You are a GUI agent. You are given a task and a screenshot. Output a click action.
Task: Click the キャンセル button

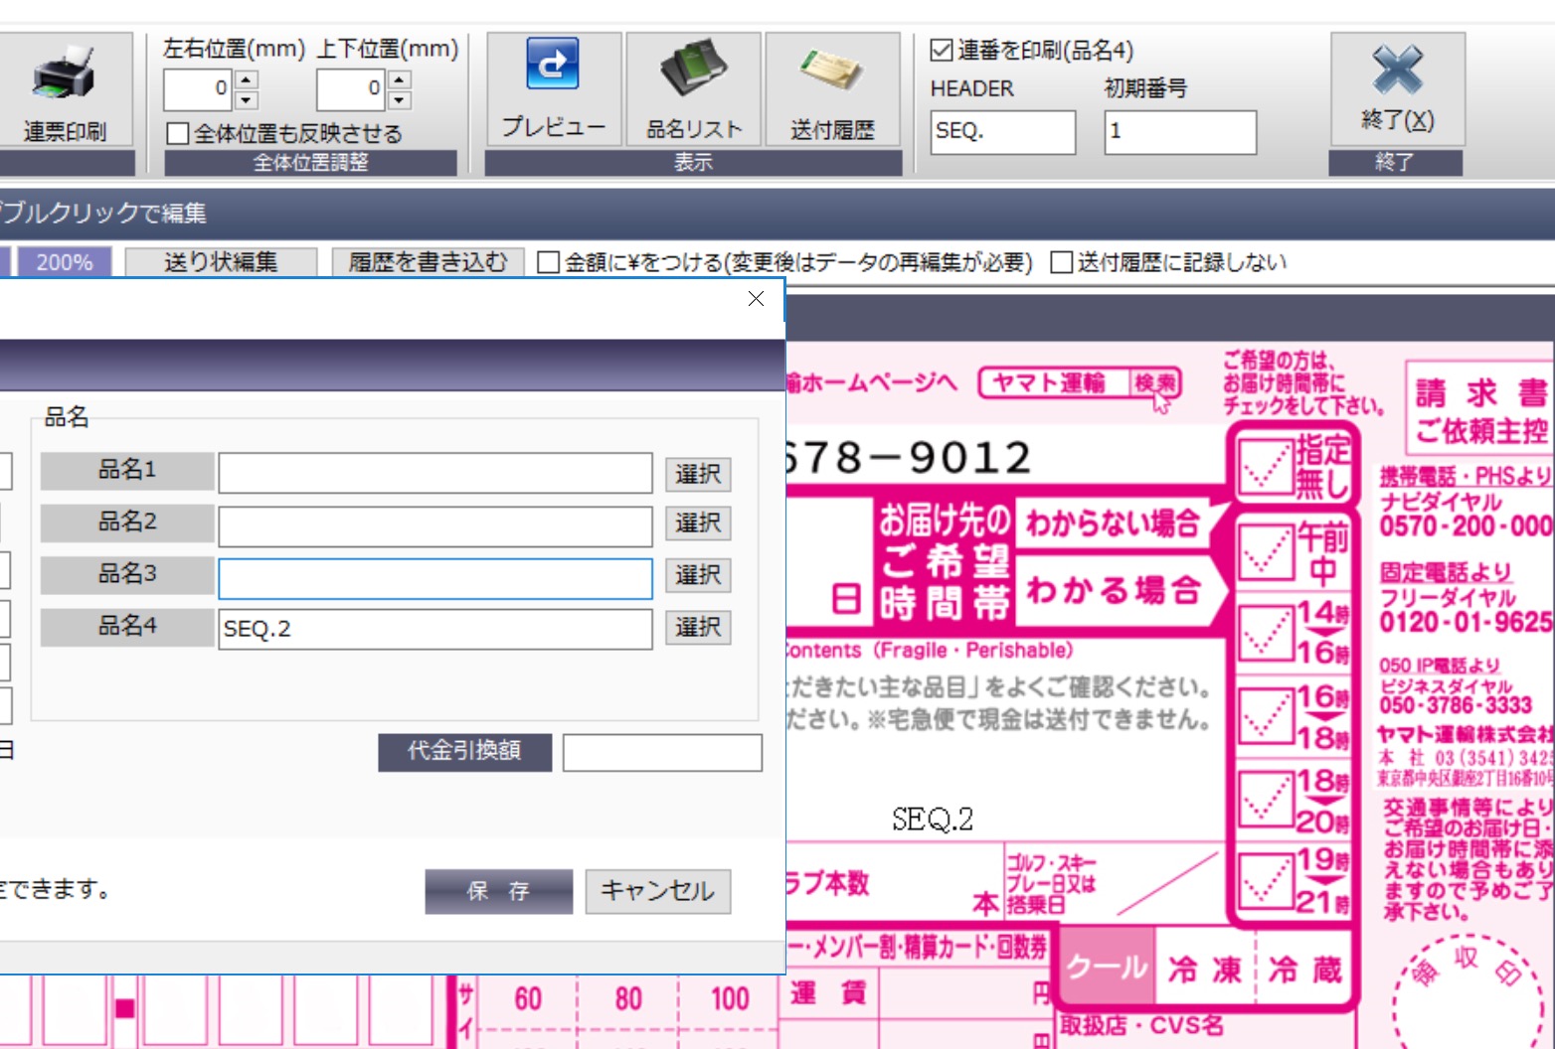click(x=657, y=891)
